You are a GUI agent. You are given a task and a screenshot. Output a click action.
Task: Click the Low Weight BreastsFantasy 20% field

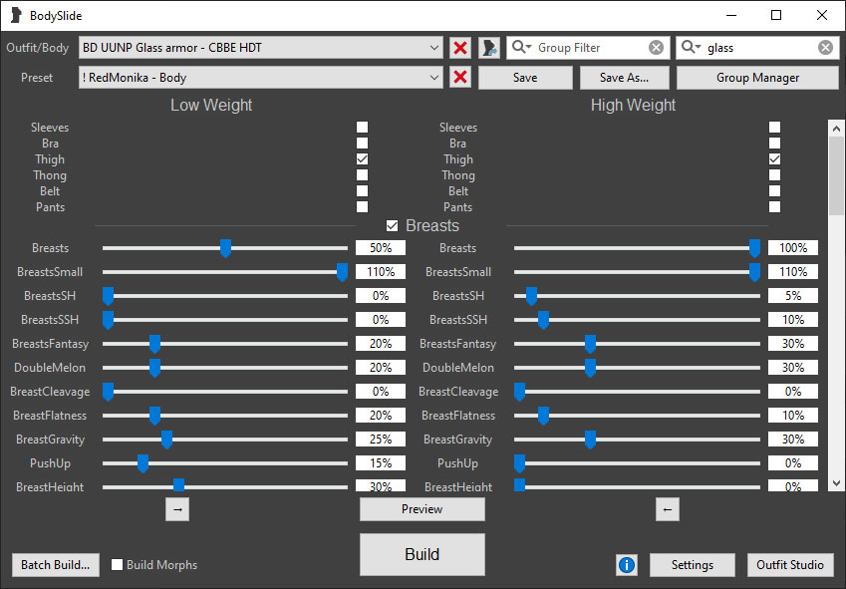381,344
